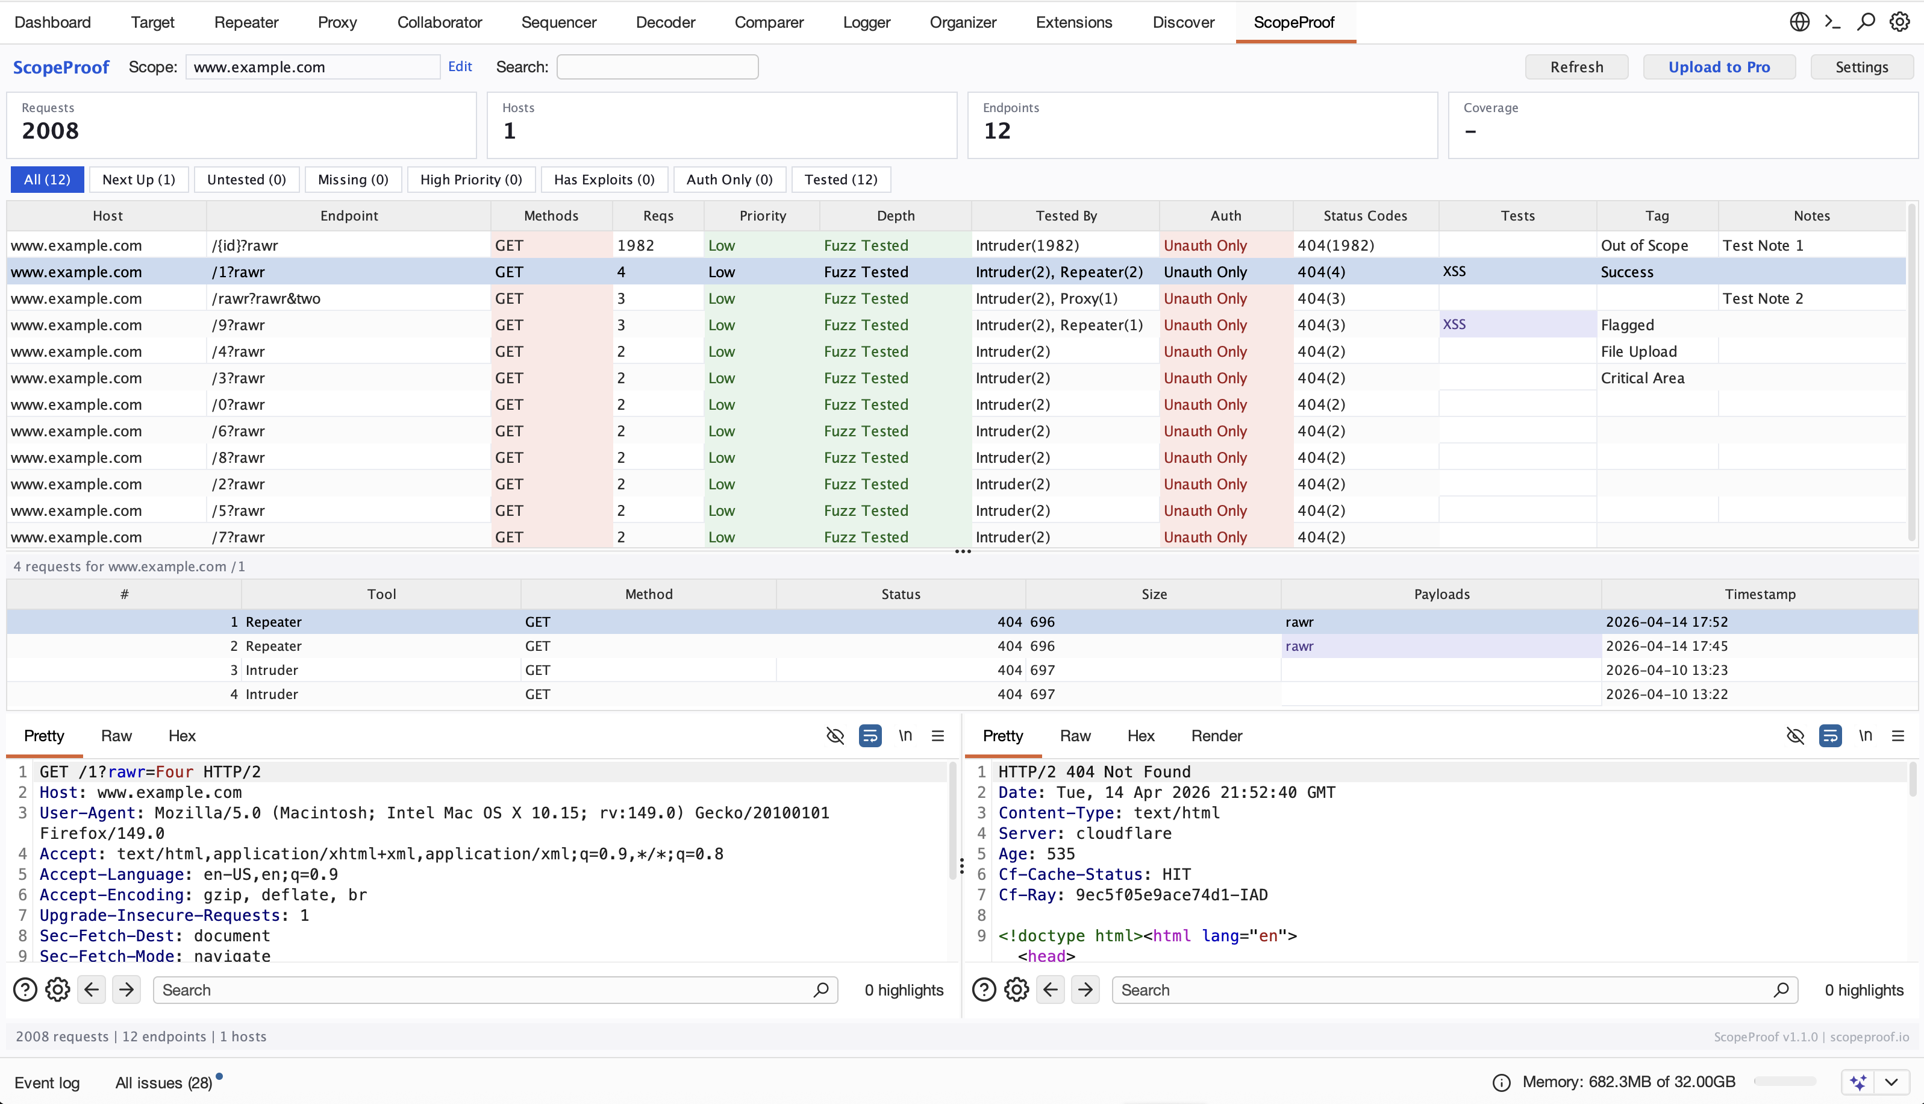Go to previous match in response search
This screenshot has width=1924, height=1104.
[1051, 990]
